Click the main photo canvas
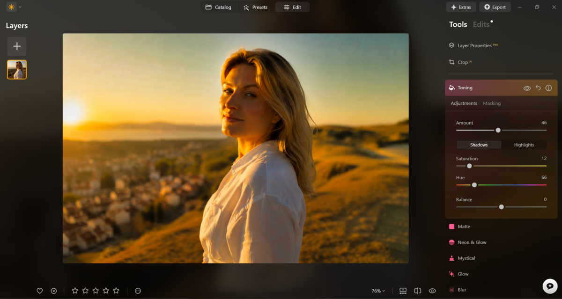Viewport: 562px width, 299px height. pos(236,148)
